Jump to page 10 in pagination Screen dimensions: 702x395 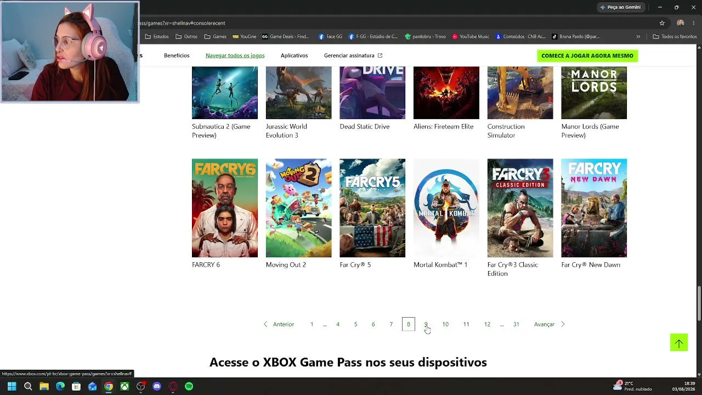(x=445, y=324)
